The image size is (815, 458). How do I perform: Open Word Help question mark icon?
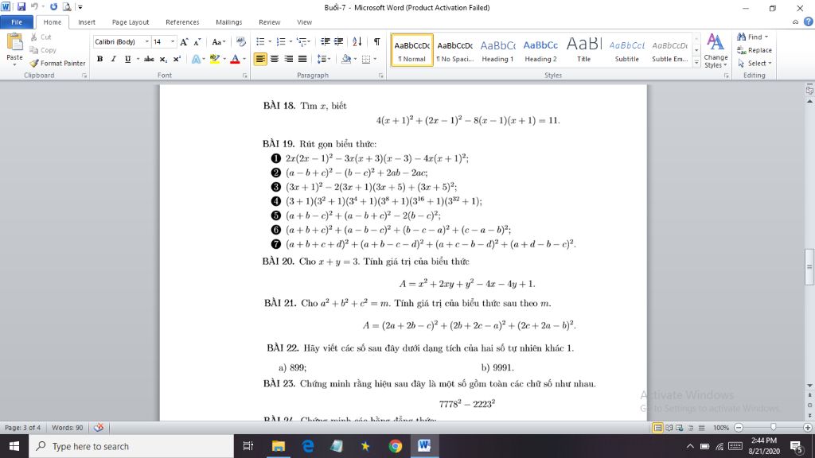tap(809, 21)
